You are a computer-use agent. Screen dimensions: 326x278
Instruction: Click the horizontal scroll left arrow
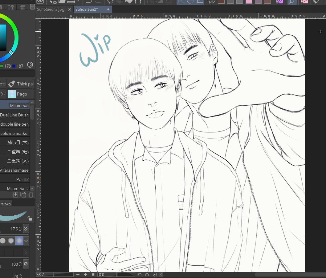click(161, 275)
